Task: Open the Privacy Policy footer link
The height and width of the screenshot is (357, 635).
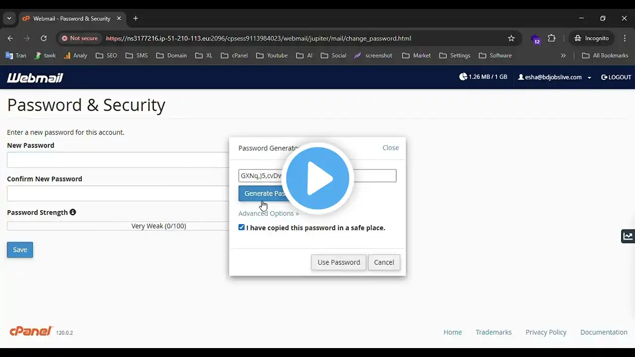Action: coord(546,332)
